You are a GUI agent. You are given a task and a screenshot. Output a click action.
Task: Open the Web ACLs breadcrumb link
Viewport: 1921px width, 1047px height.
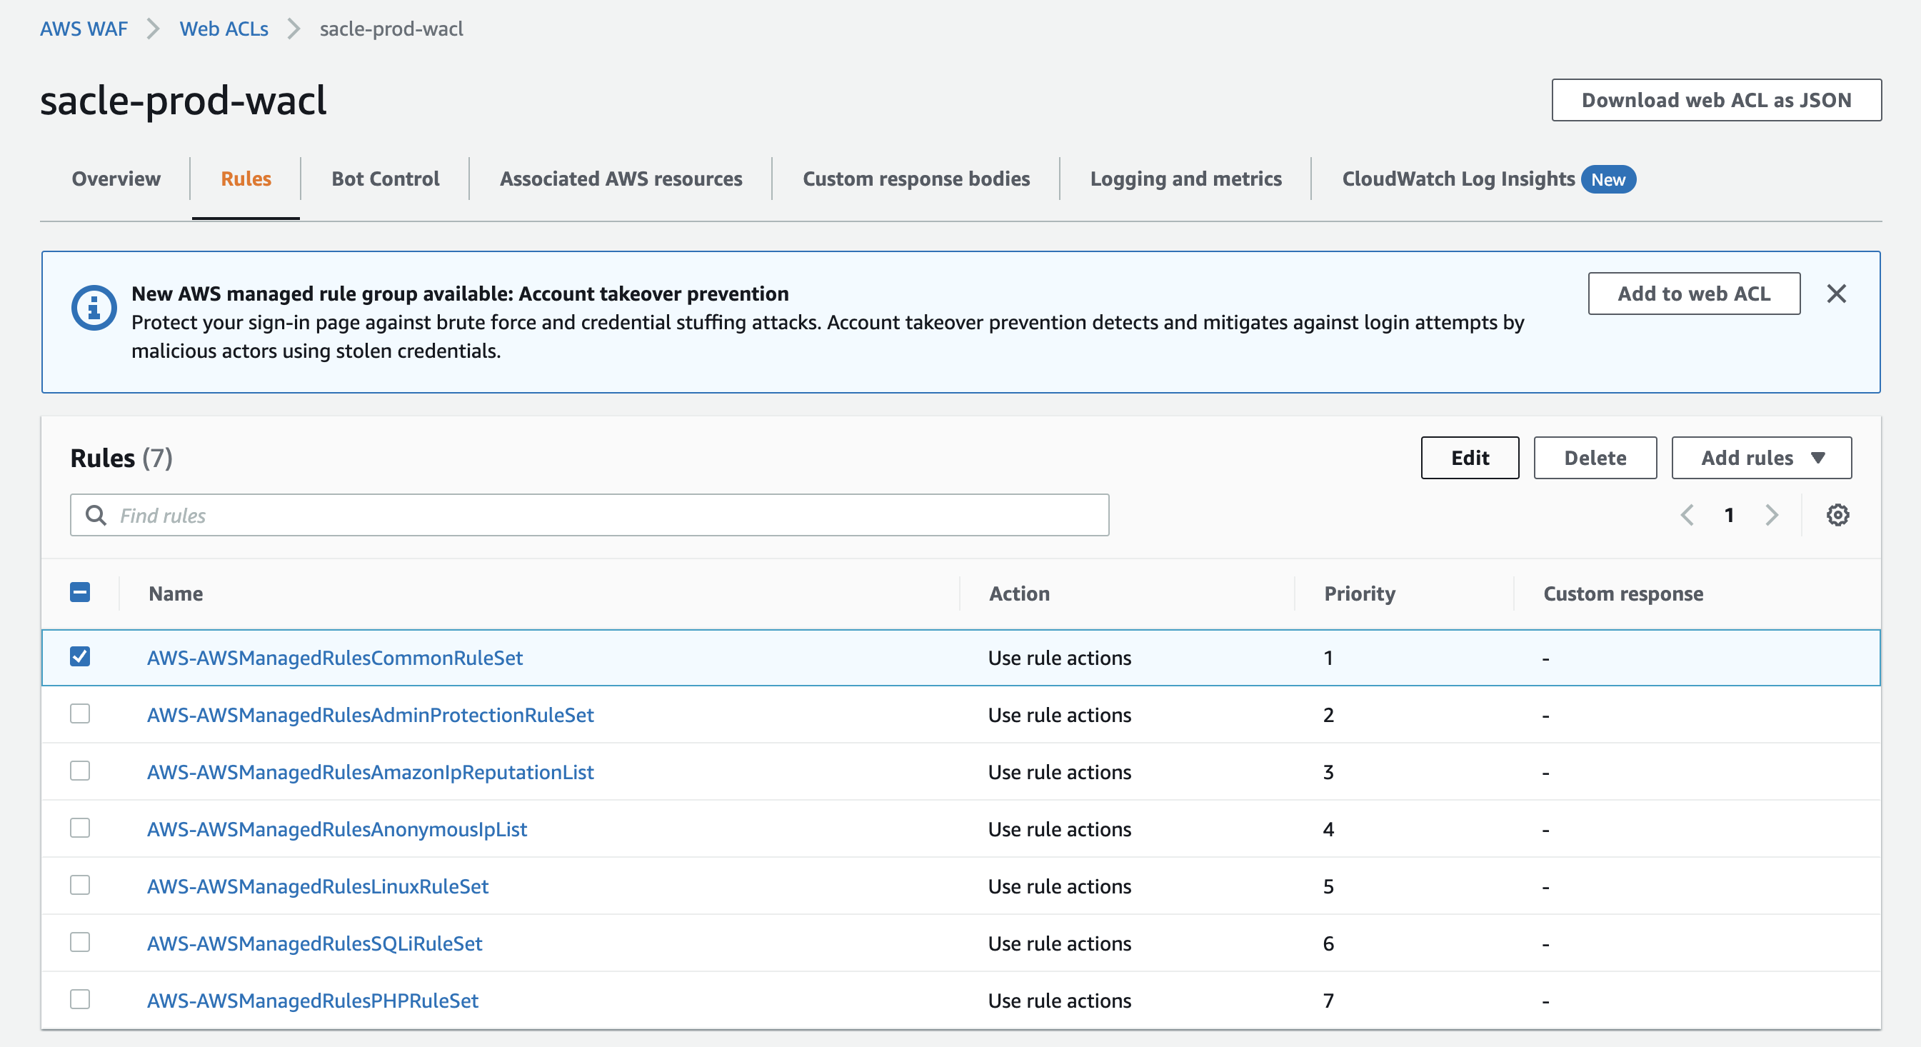click(224, 29)
